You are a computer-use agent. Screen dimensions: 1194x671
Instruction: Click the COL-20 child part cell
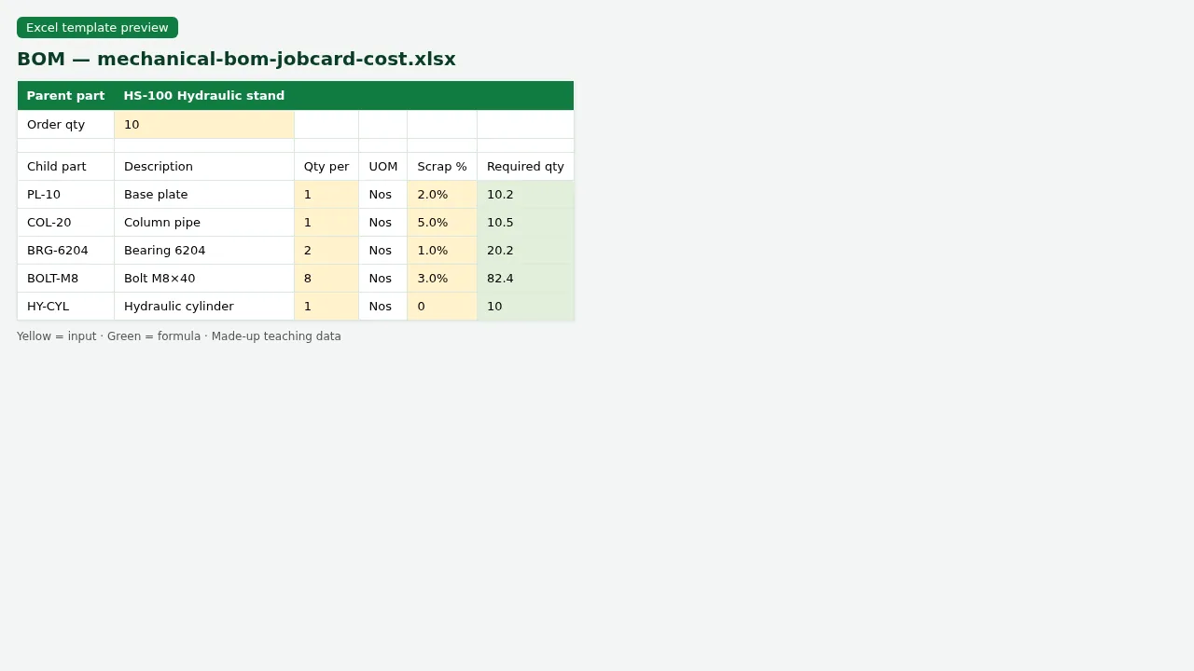66,223
